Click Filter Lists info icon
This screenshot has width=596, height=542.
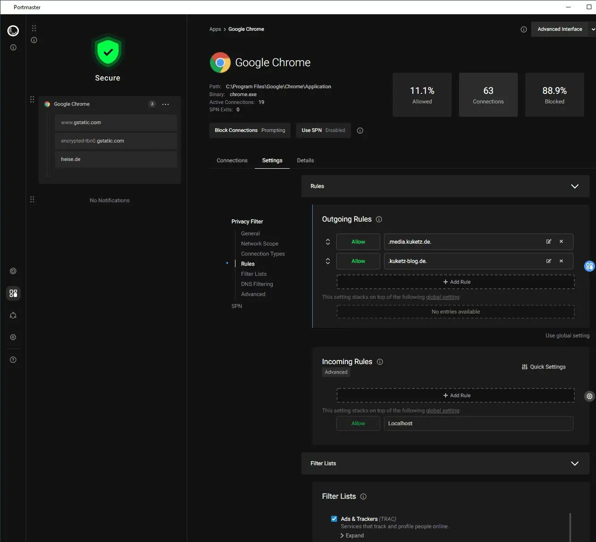pos(363,496)
